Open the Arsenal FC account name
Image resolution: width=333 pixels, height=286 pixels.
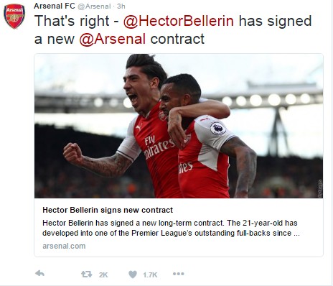click(55, 6)
